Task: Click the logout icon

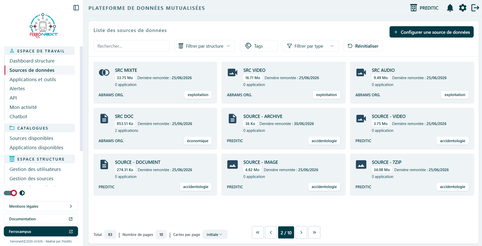Action: coord(475,8)
